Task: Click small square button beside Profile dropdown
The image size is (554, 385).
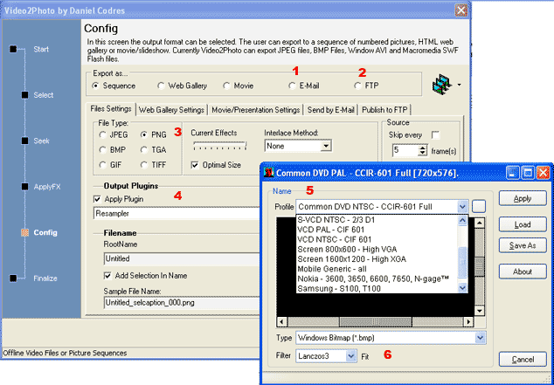Action: (x=479, y=207)
